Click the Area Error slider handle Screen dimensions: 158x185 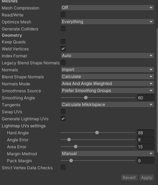click(x=76, y=147)
